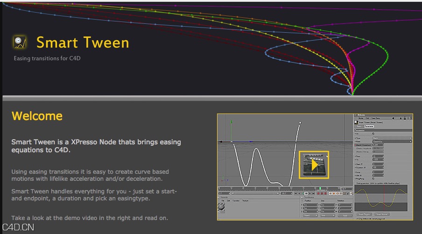The height and width of the screenshot is (234, 422).
Task: Toggle the PingPong checkbox
Action: coord(373,179)
